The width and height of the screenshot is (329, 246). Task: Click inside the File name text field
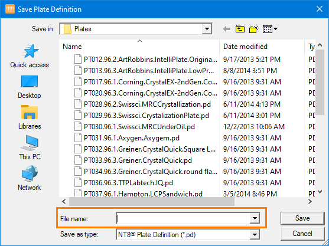[x=183, y=218]
